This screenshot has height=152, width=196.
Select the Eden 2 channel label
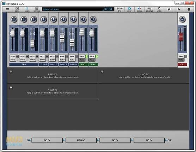[x=54, y=64]
